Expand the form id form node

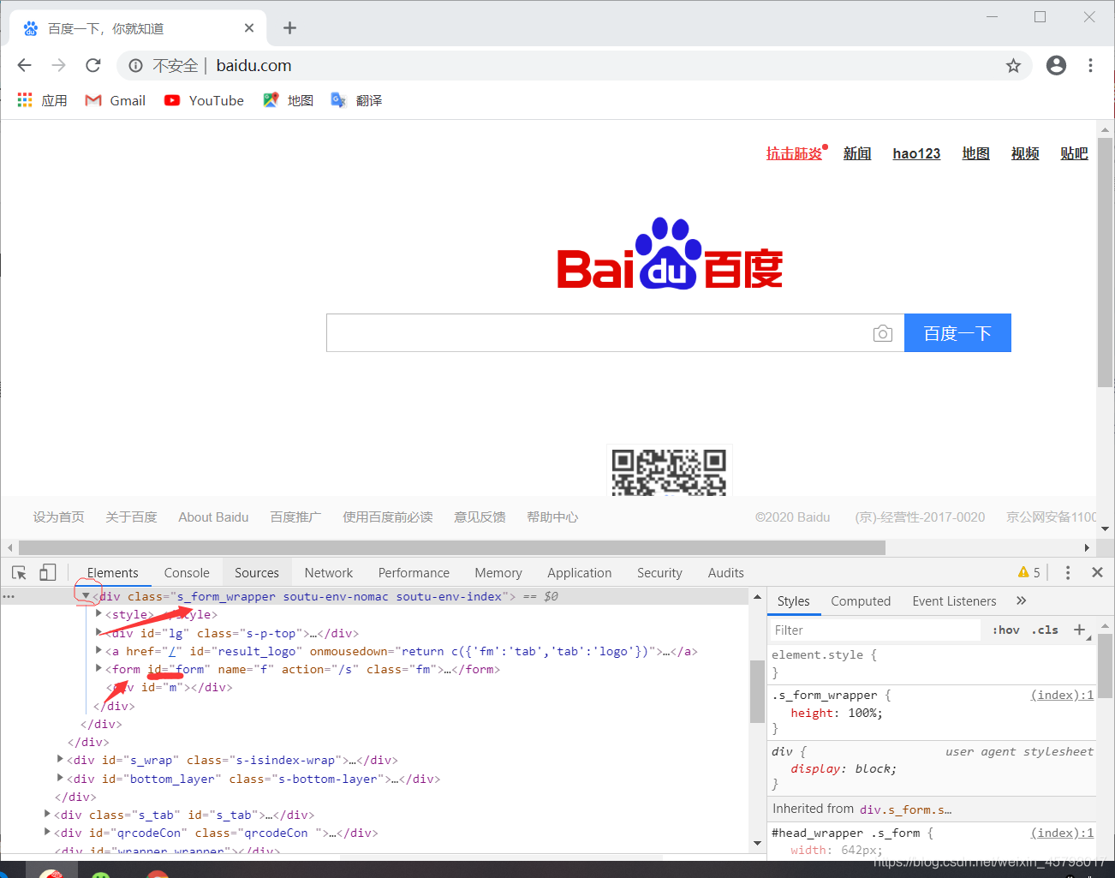point(98,668)
